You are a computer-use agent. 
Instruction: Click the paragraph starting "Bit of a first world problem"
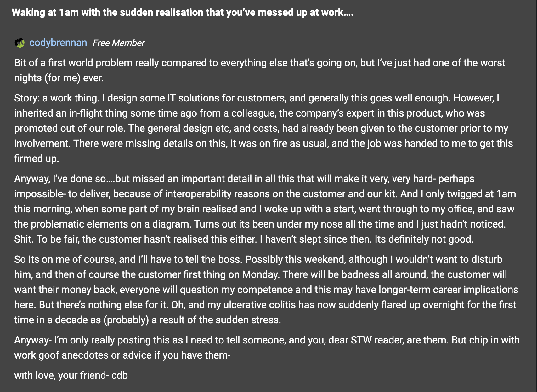259,70
